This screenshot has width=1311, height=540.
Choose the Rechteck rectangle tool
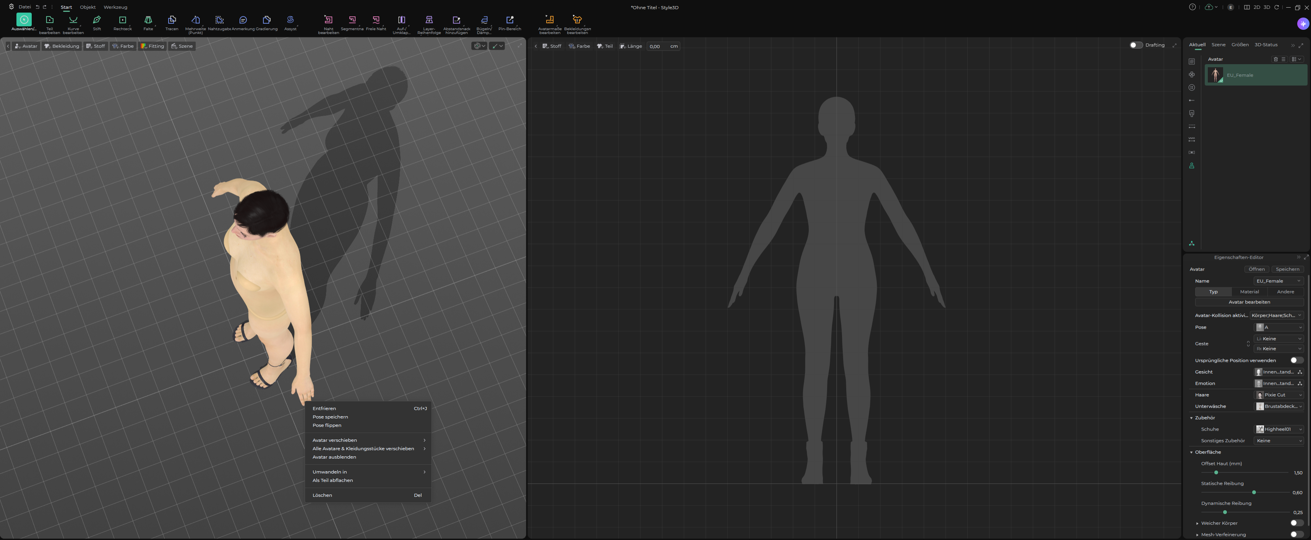click(x=122, y=23)
